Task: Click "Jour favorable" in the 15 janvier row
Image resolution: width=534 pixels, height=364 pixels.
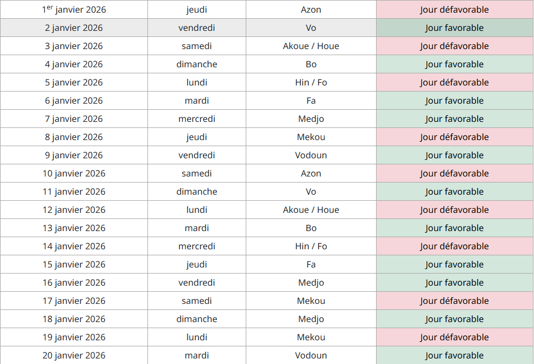Action: pyautogui.click(x=454, y=265)
